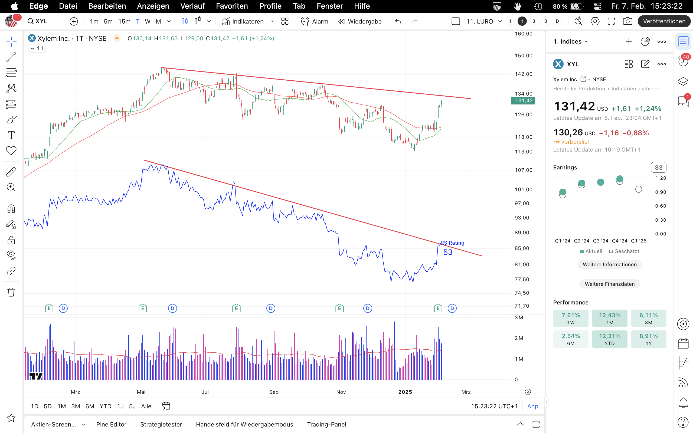Click the trash remove drawings icon

(11, 292)
